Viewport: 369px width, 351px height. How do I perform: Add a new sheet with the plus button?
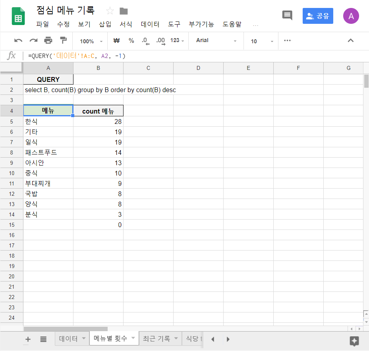[28, 339]
